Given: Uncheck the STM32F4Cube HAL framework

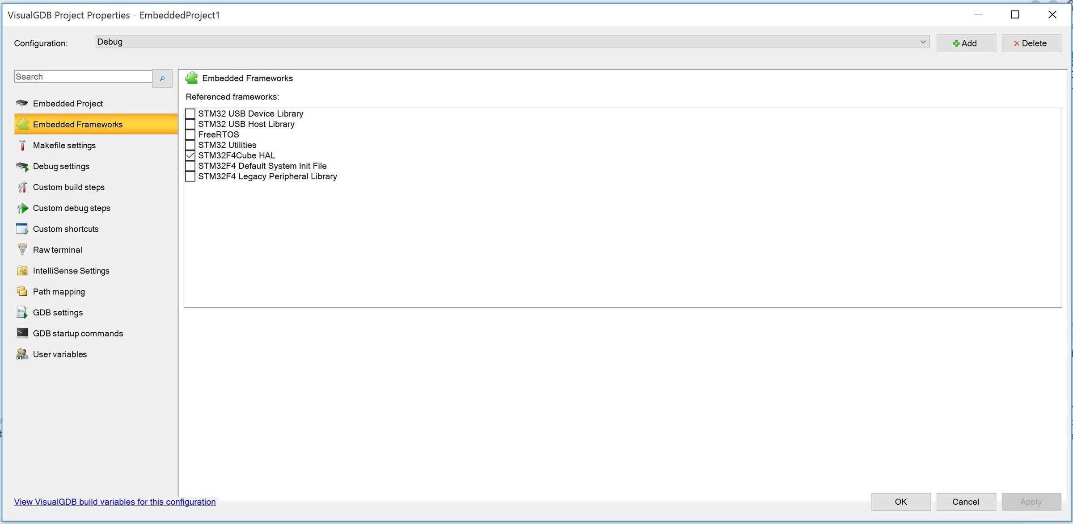Looking at the screenshot, I should pos(190,155).
